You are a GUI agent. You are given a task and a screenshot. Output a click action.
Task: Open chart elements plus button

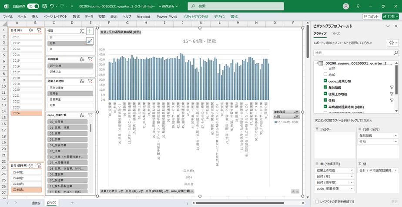click(90, 31)
